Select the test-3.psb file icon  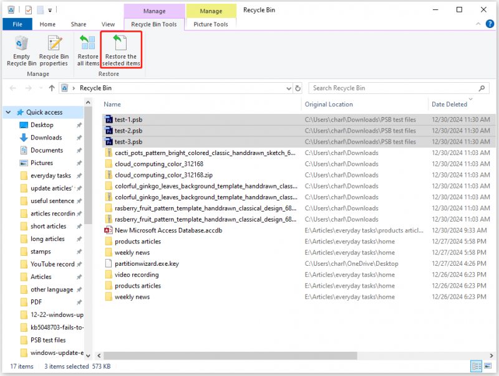point(109,142)
